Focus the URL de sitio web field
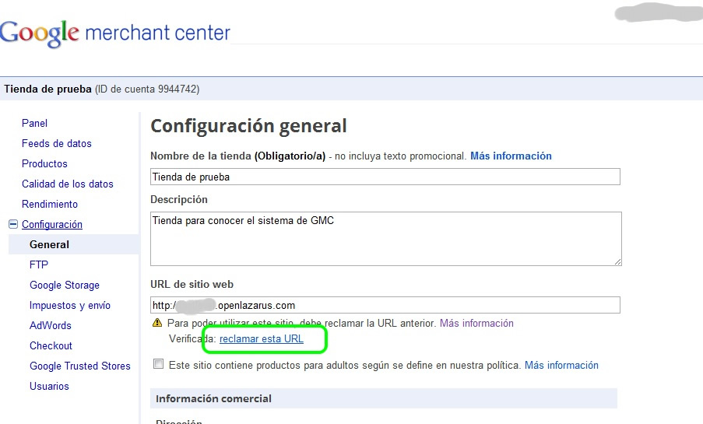 point(385,305)
